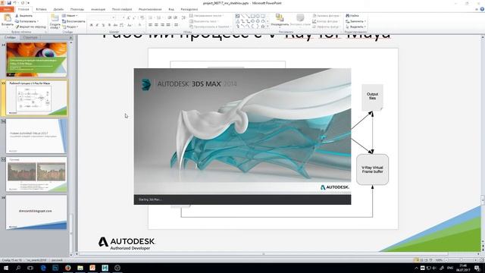
Task: Open Align Text (Выровнять текст) dropdown
Action: coord(204,21)
